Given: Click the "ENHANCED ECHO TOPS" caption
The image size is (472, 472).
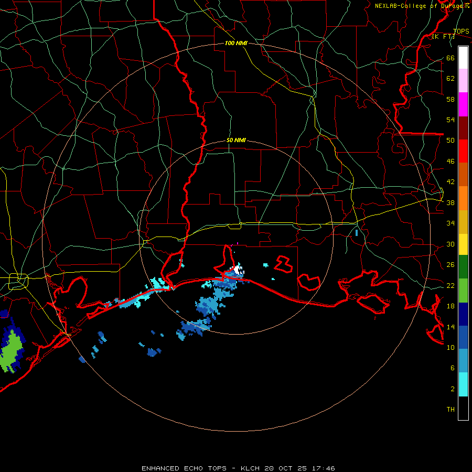Looking at the screenshot, I should pyautogui.click(x=184, y=468).
